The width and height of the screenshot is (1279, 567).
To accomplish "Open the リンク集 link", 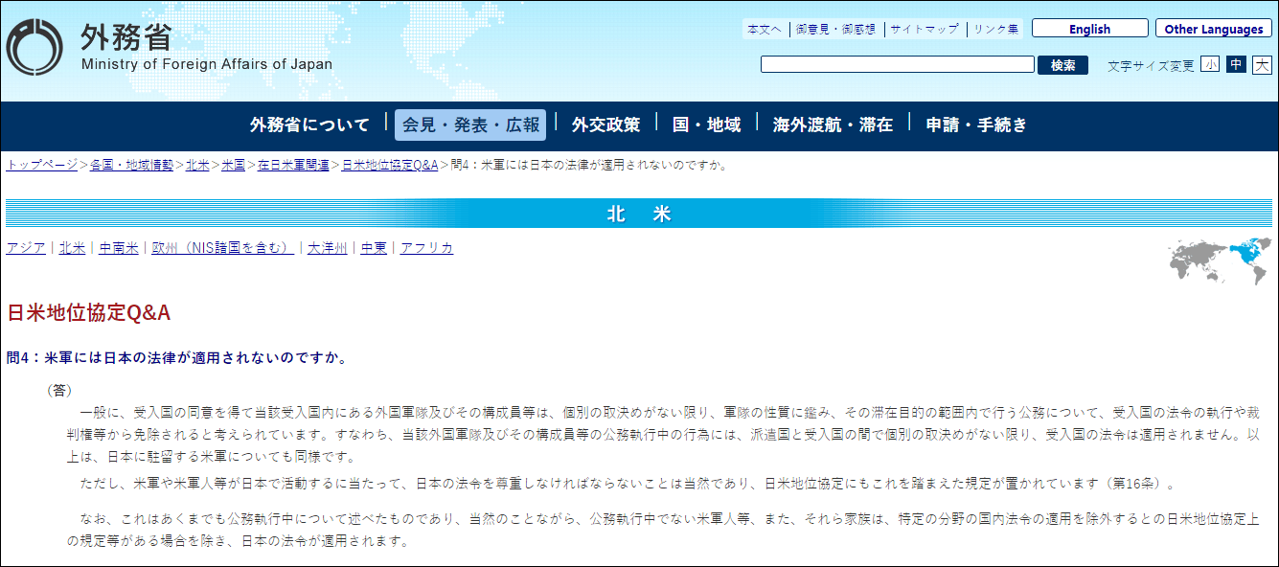I will tap(996, 30).
